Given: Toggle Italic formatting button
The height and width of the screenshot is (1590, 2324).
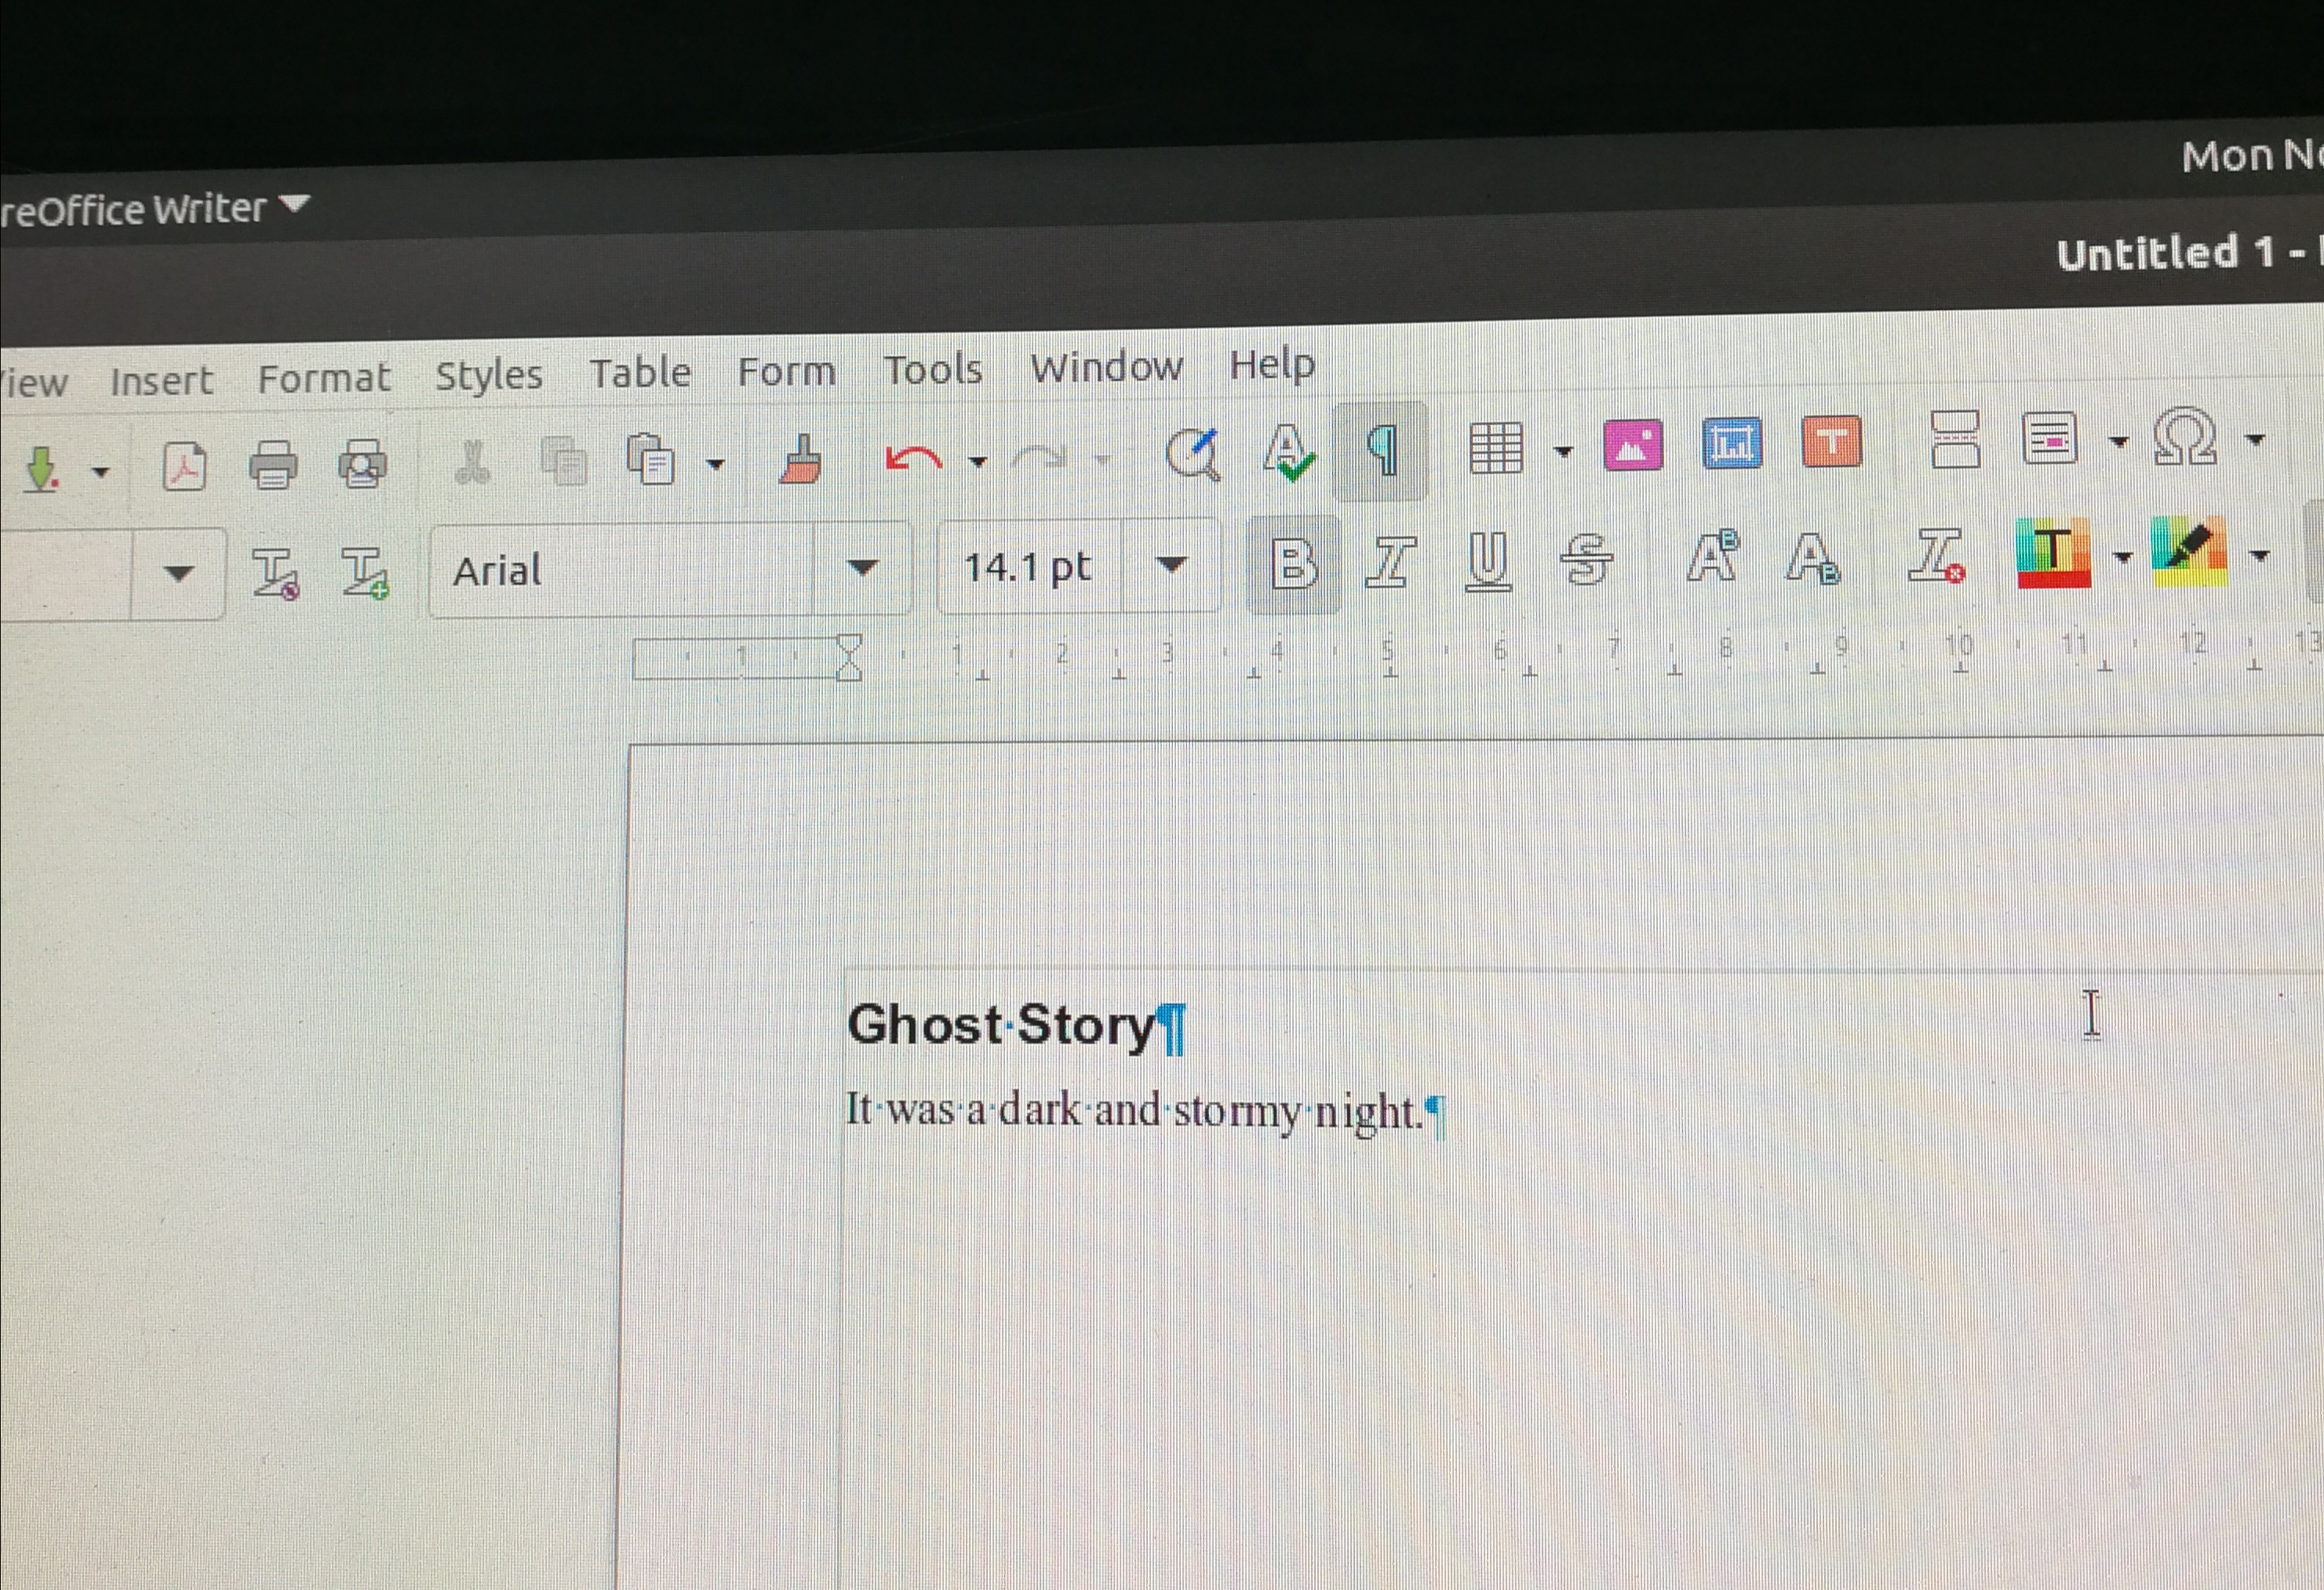Looking at the screenshot, I should coord(1390,561).
